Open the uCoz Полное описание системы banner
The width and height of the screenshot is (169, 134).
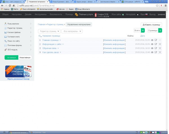[x=18, y=72]
